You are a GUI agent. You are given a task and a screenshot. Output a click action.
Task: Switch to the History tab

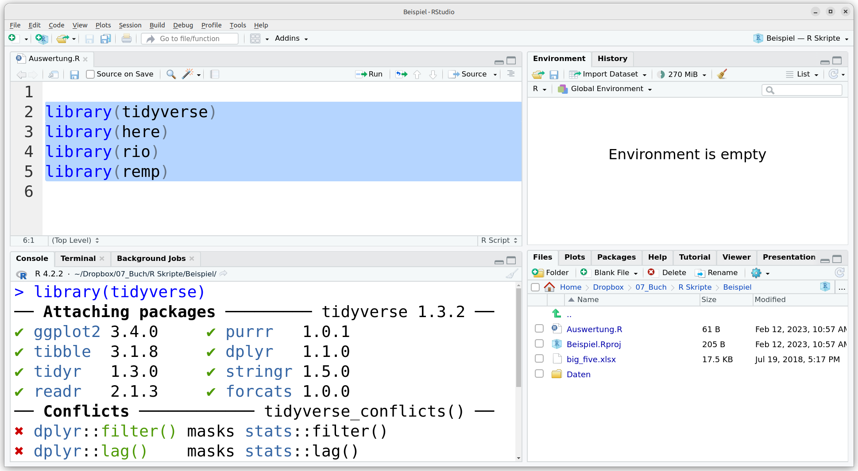[612, 58]
